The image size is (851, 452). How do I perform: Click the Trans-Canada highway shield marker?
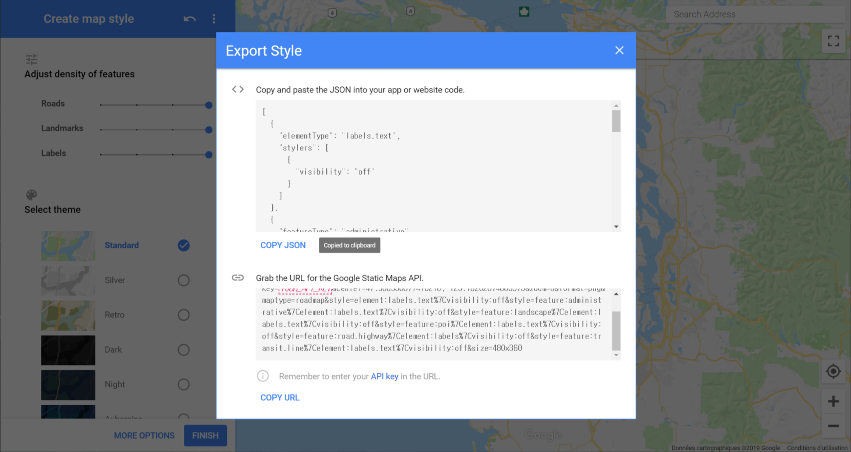pos(524,11)
